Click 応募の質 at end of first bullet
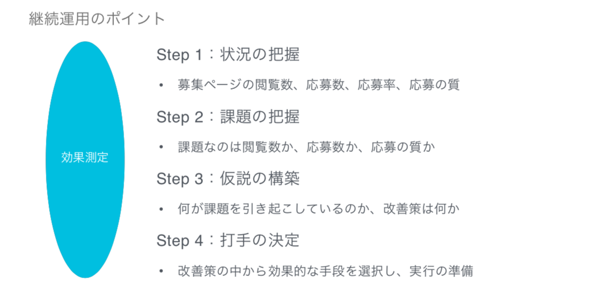The width and height of the screenshot is (601, 302). 434,85
